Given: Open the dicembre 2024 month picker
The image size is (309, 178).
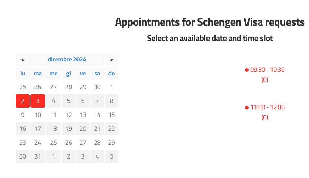Looking at the screenshot, I should click(x=67, y=59).
